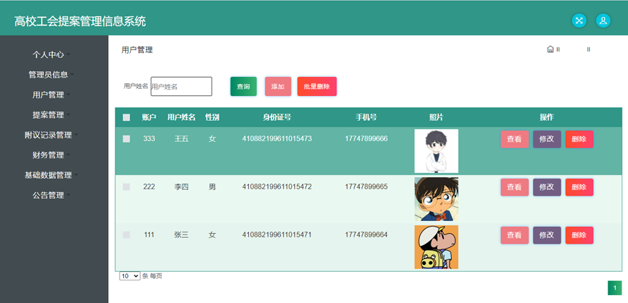
Task: Click phone number 17747899664
Action: click(366, 234)
